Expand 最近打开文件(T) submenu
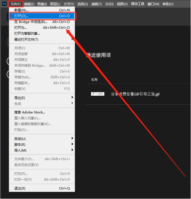The image size is (191, 199). coord(42,39)
